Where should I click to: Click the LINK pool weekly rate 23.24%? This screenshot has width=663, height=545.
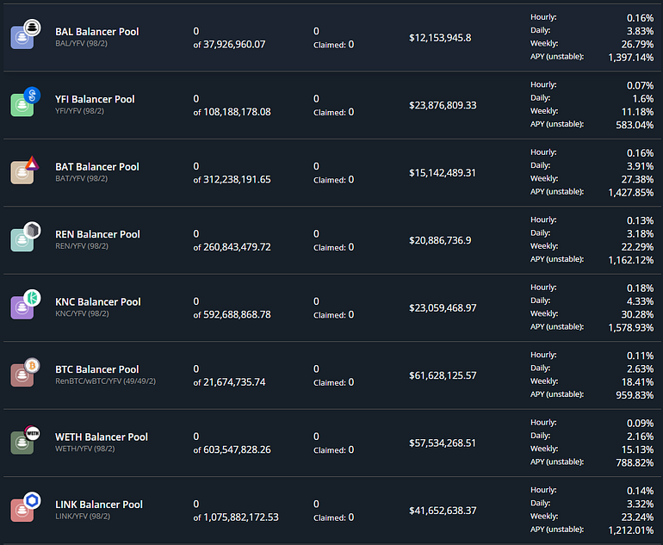(x=637, y=517)
